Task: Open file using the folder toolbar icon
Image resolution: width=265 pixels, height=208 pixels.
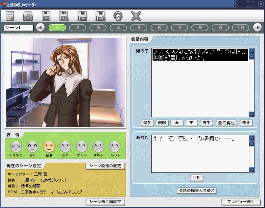Action: click(28, 16)
